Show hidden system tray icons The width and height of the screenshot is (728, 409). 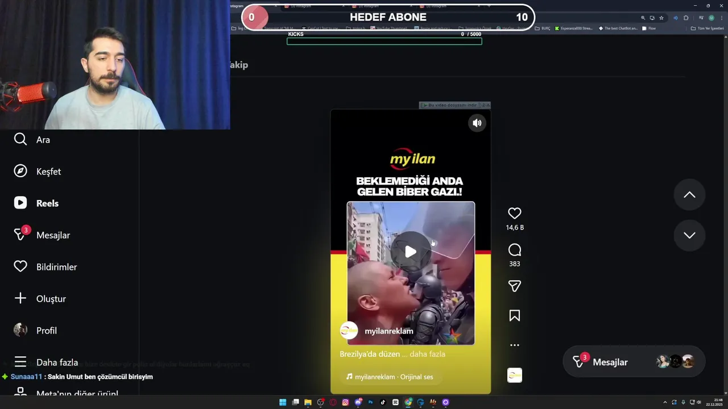(x=665, y=402)
